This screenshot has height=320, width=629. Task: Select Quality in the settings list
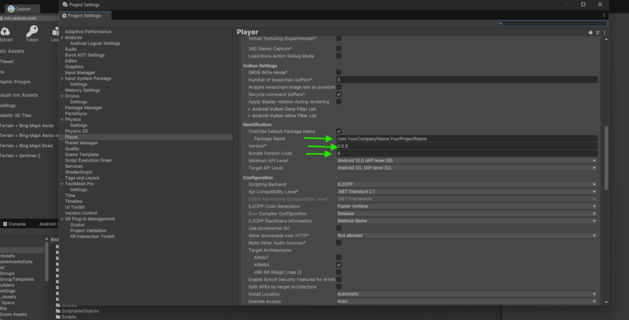coord(72,149)
